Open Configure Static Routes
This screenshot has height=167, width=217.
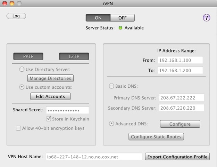point(156,137)
